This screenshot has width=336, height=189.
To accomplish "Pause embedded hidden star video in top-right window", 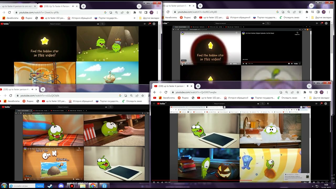I will [x=183, y=64].
